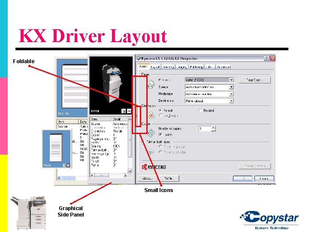Open the About dialog button
The image size is (309, 232).
[x=147, y=178]
